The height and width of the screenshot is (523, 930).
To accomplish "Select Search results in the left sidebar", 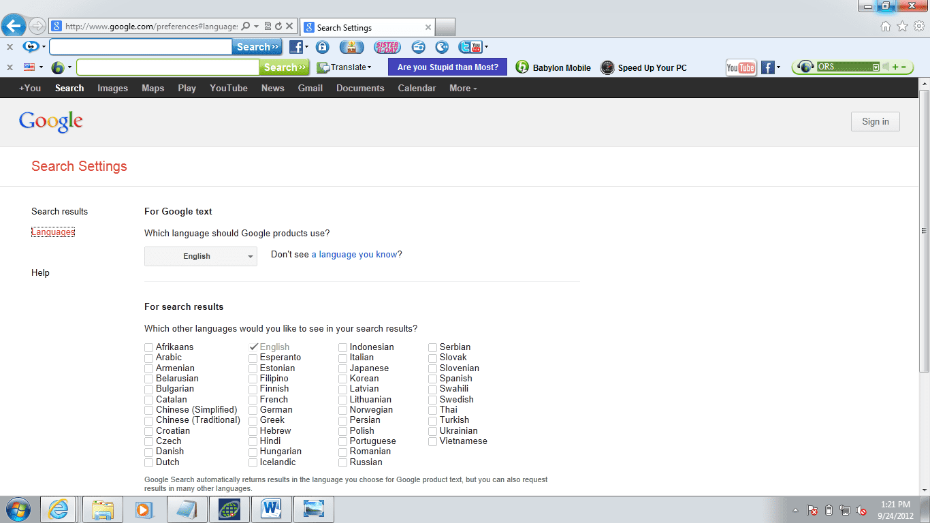I will pos(59,212).
